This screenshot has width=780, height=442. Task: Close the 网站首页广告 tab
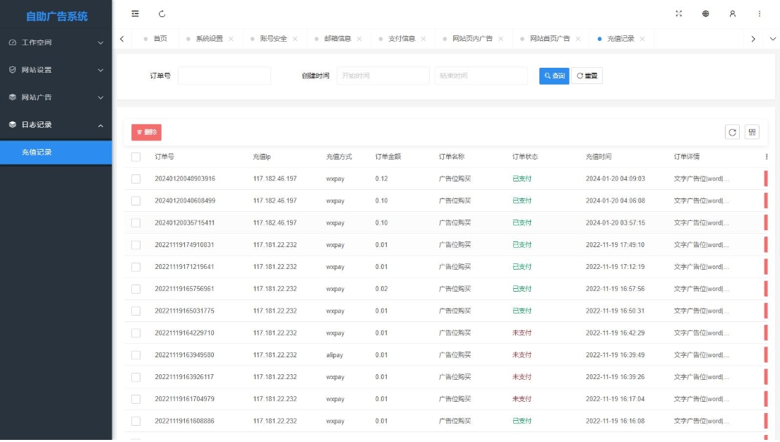click(578, 39)
